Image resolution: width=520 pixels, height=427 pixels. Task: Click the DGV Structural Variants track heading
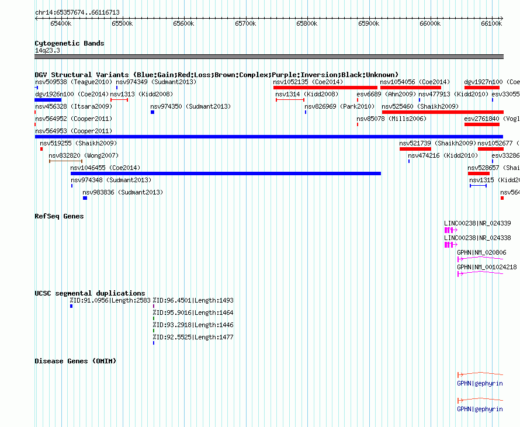pyautogui.click(x=217, y=75)
